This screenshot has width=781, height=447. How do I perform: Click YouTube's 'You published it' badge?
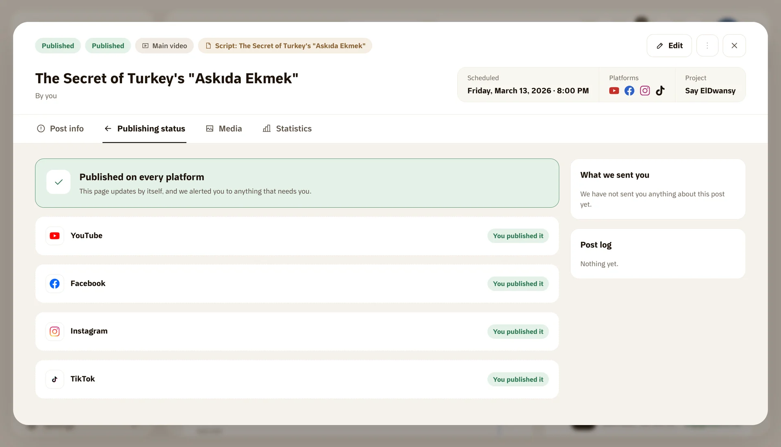(x=518, y=236)
